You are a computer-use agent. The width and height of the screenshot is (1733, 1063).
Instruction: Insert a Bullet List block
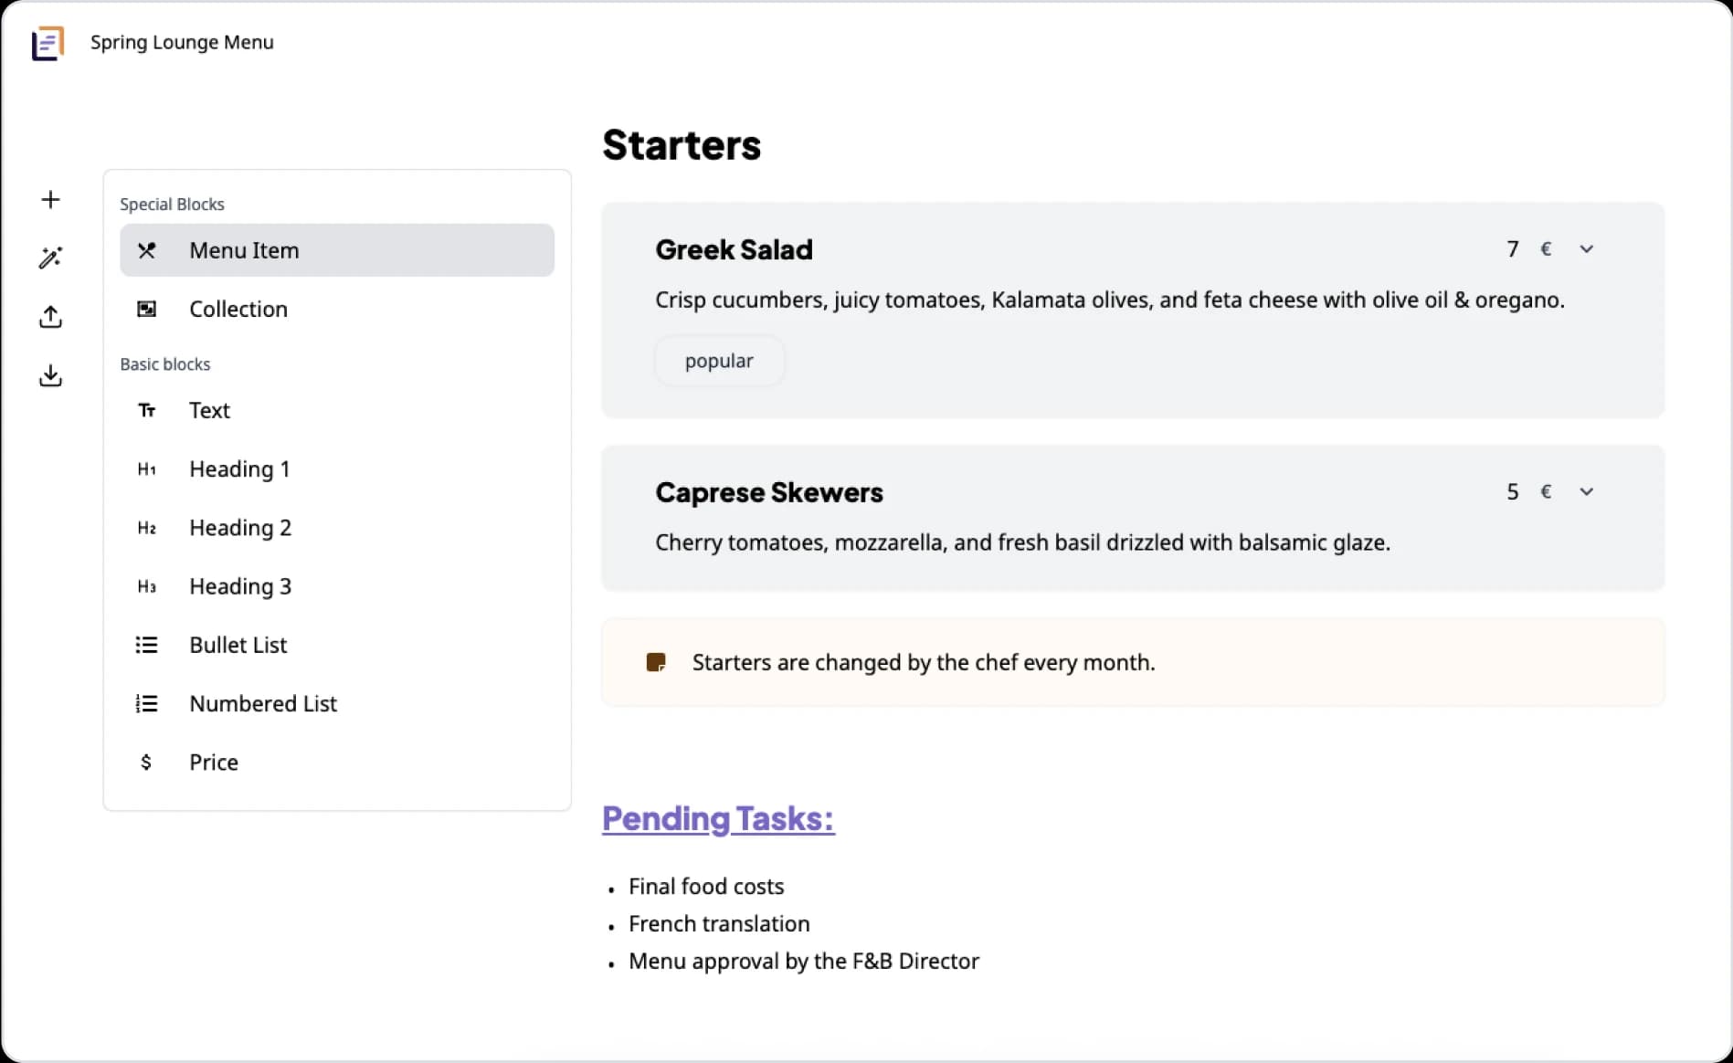pos(238,646)
